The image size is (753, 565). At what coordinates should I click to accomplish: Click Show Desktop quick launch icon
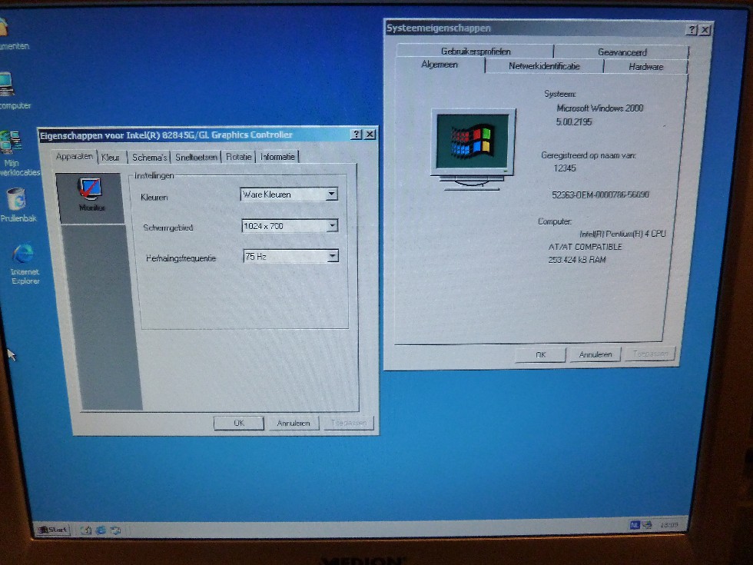coord(86,530)
